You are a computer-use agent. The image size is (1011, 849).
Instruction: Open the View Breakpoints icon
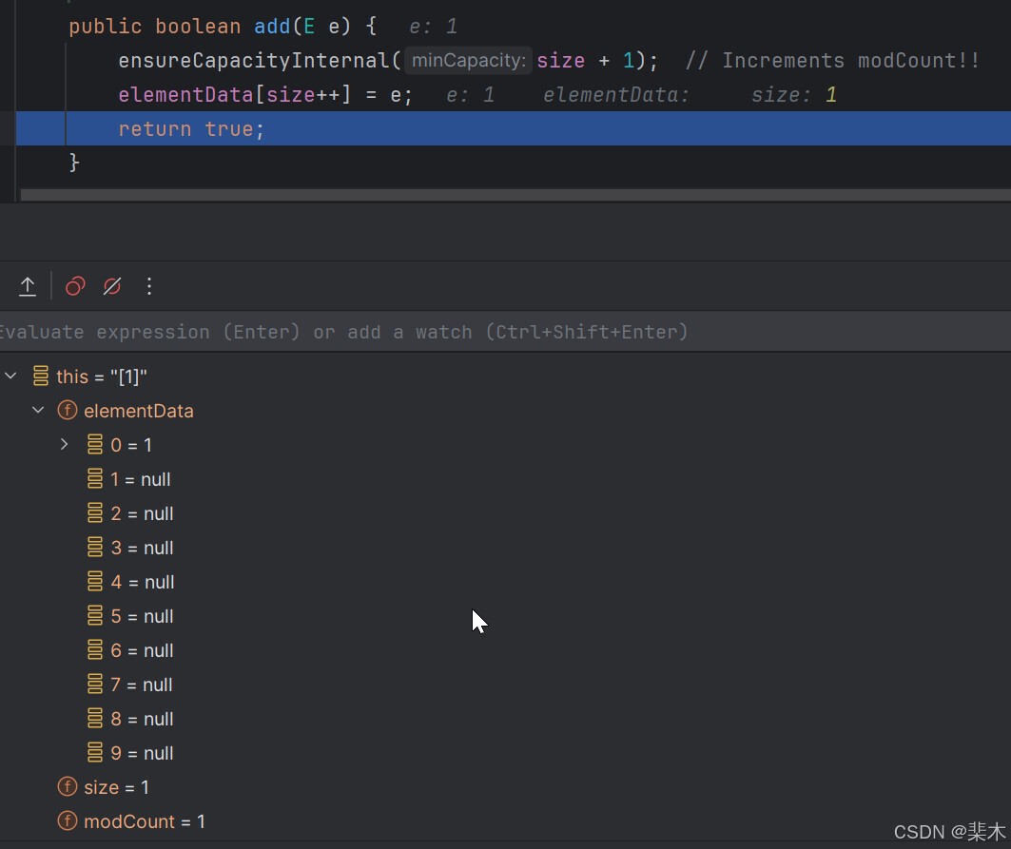point(75,286)
